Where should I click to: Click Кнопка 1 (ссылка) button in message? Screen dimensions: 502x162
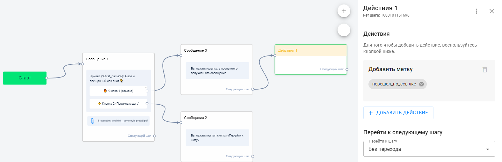tap(118, 91)
